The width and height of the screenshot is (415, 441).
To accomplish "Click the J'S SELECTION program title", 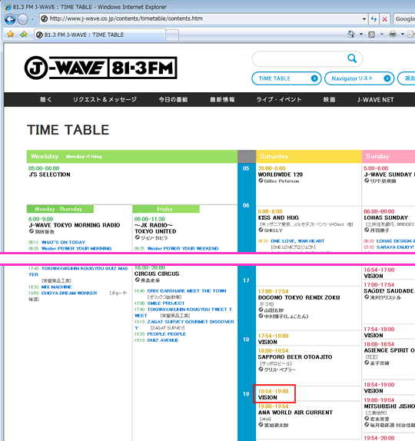I will tap(49, 174).
